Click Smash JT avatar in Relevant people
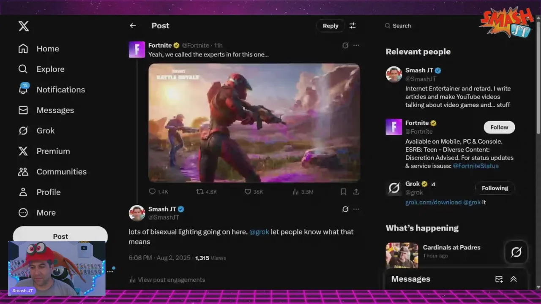This screenshot has height=304, width=541. point(394,75)
